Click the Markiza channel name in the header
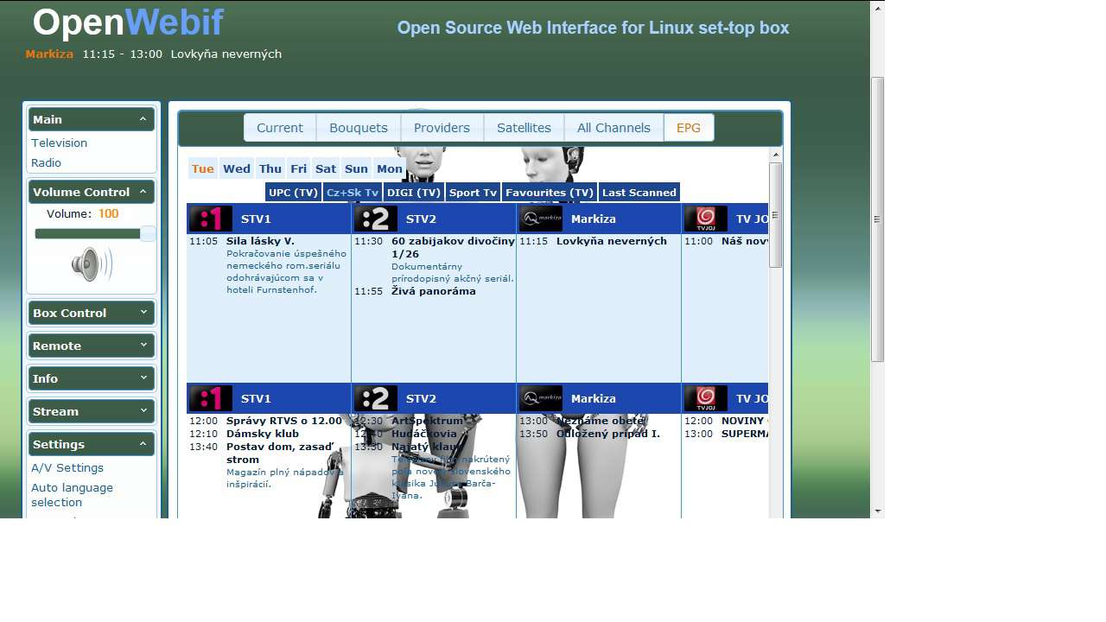Screen dimensions: 1106x622 (49, 54)
